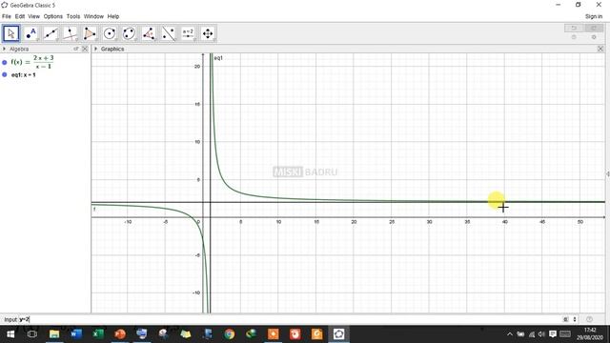Open the help icon below Undo

click(x=574, y=37)
